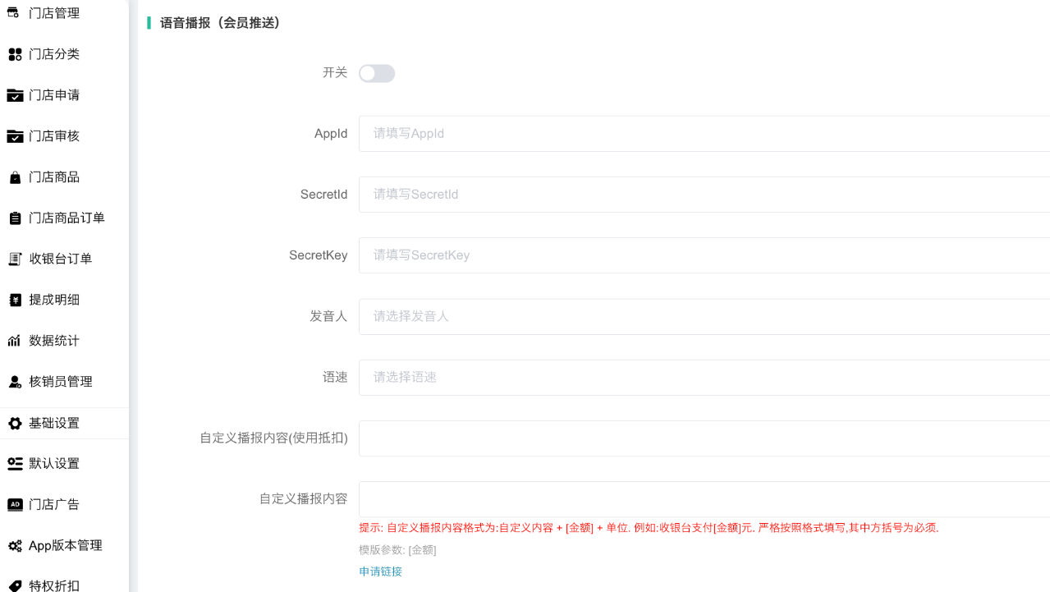This screenshot has height=592, width=1050.
Task: Click the 门店商品订单 clipboard icon
Action: click(14, 218)
